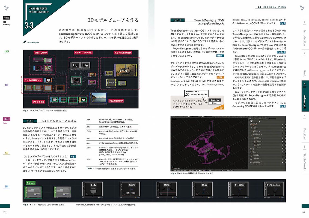This screenshot has width=309, height=218.
Task: Click the Propellas geometry node
Action: coord(240,190)
